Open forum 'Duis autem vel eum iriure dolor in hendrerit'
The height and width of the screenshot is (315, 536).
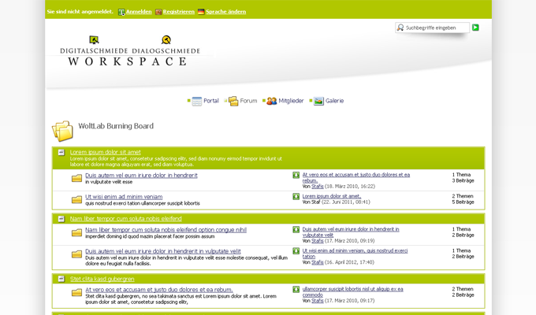click(141, 175)
